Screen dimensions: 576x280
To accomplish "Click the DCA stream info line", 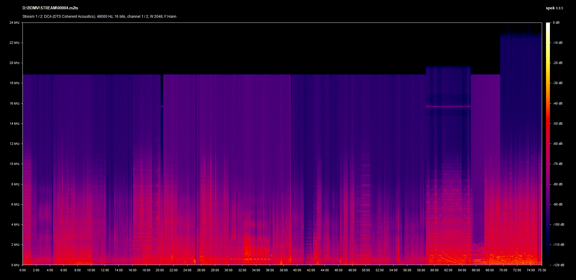I will click(99, 17).
